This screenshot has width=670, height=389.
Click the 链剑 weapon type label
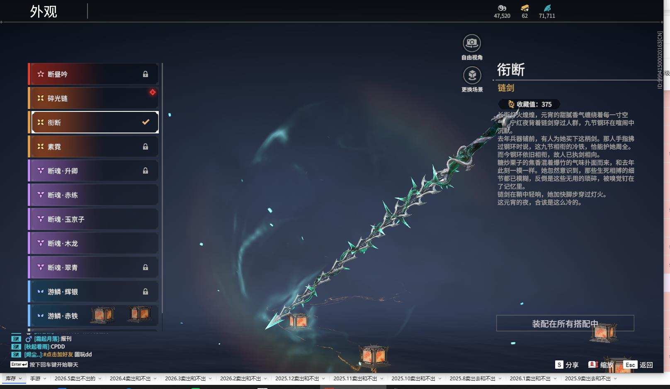coord(506,88)
